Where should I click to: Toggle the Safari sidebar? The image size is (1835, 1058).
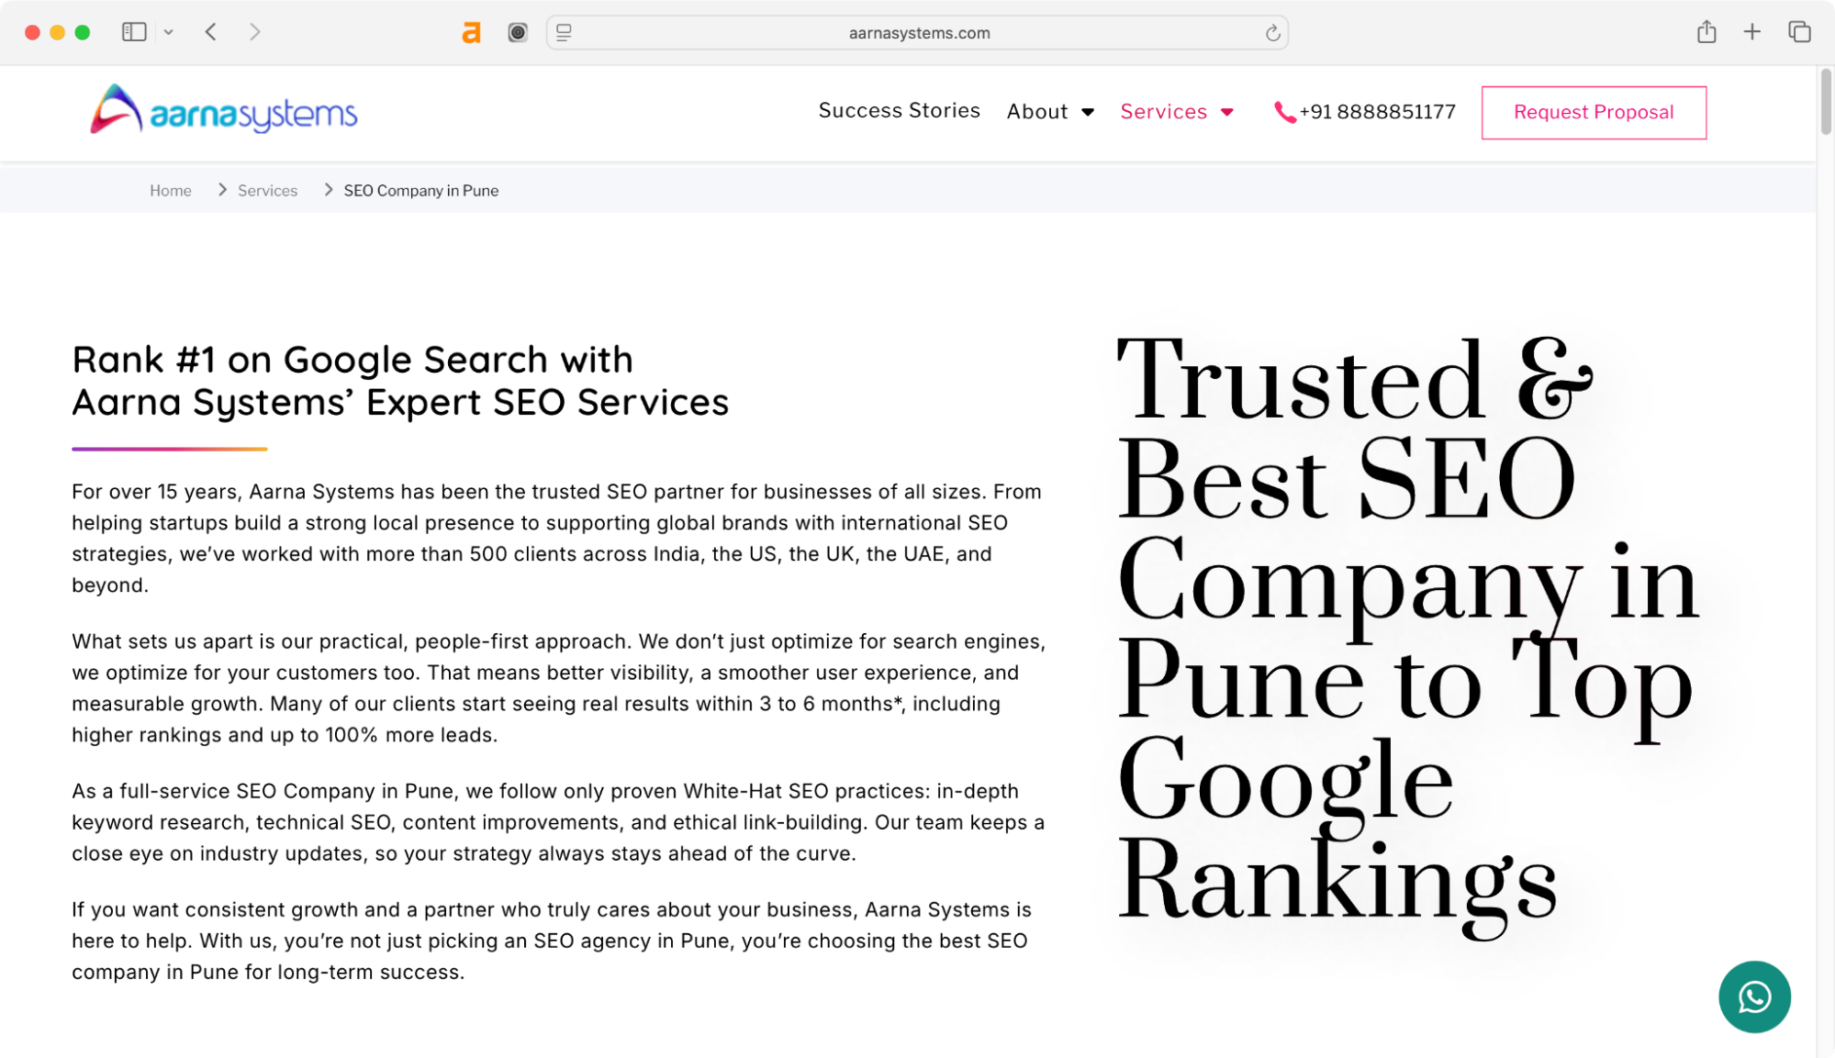(134, 31)
